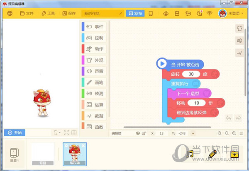Undo the last action with the left arrow

click(x=228, y=118)
